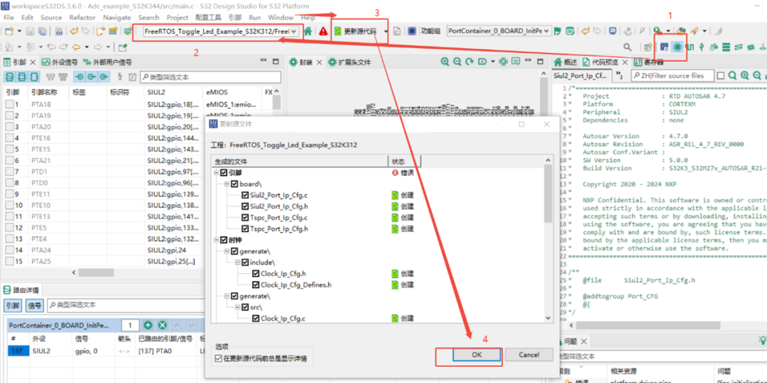767x383 pixels.
Task: Click the search icon in code preview toolbar
Action: [x=732, y=76]
